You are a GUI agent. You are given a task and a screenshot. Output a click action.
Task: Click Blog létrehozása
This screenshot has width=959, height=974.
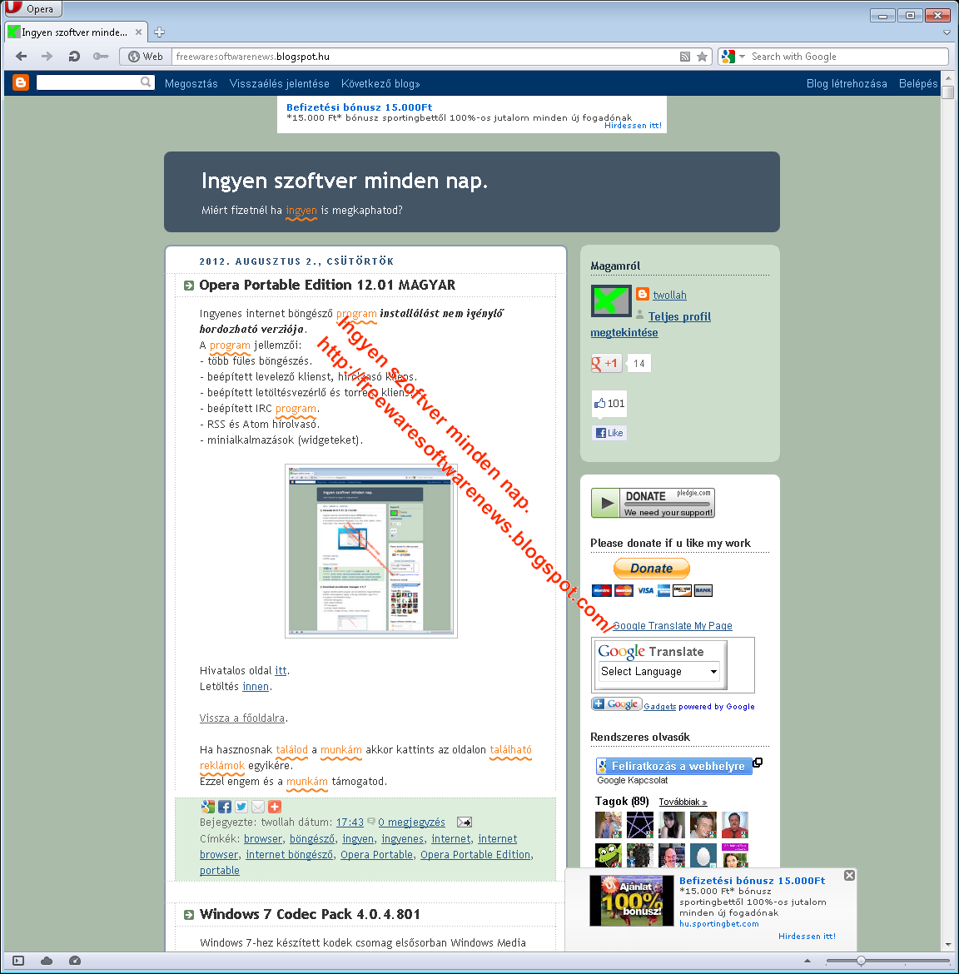pos(847,84)
